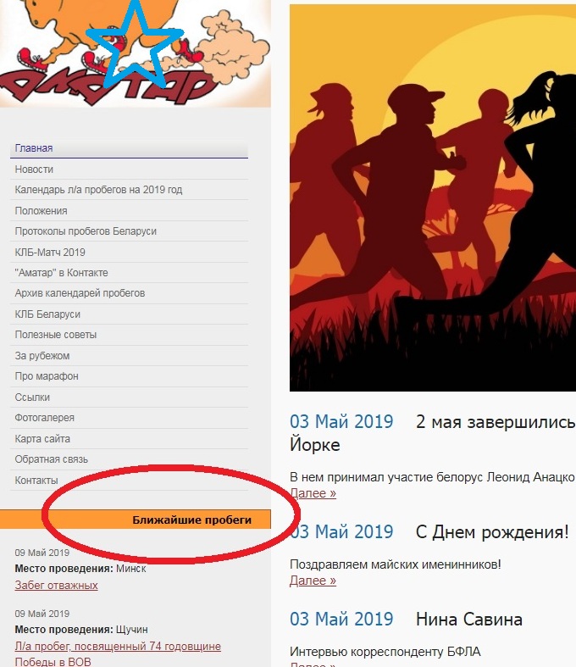Click КЛБ-Матч 2019 menu entry
The width and height of the screenshot is (576, 667).
50,253
